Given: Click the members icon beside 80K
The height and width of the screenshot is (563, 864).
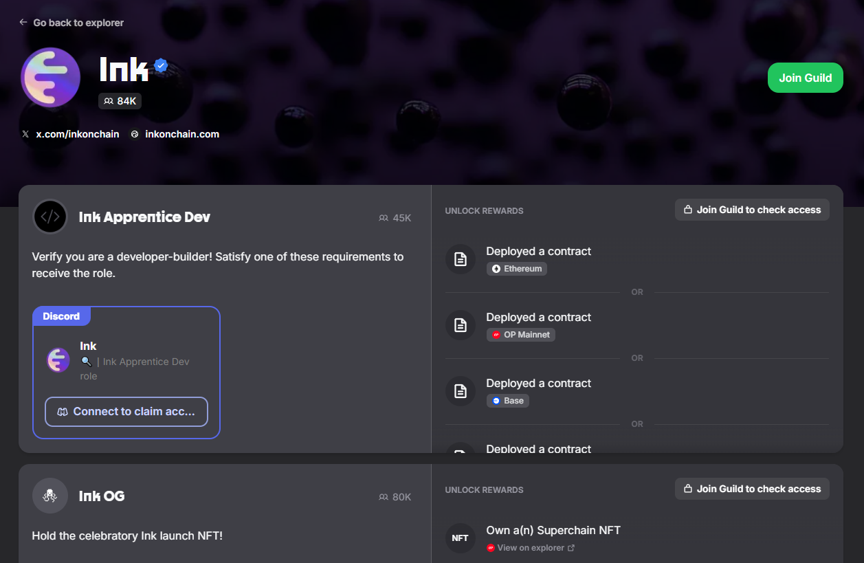Looking at the screenshot, I should (x=384, y=497).
